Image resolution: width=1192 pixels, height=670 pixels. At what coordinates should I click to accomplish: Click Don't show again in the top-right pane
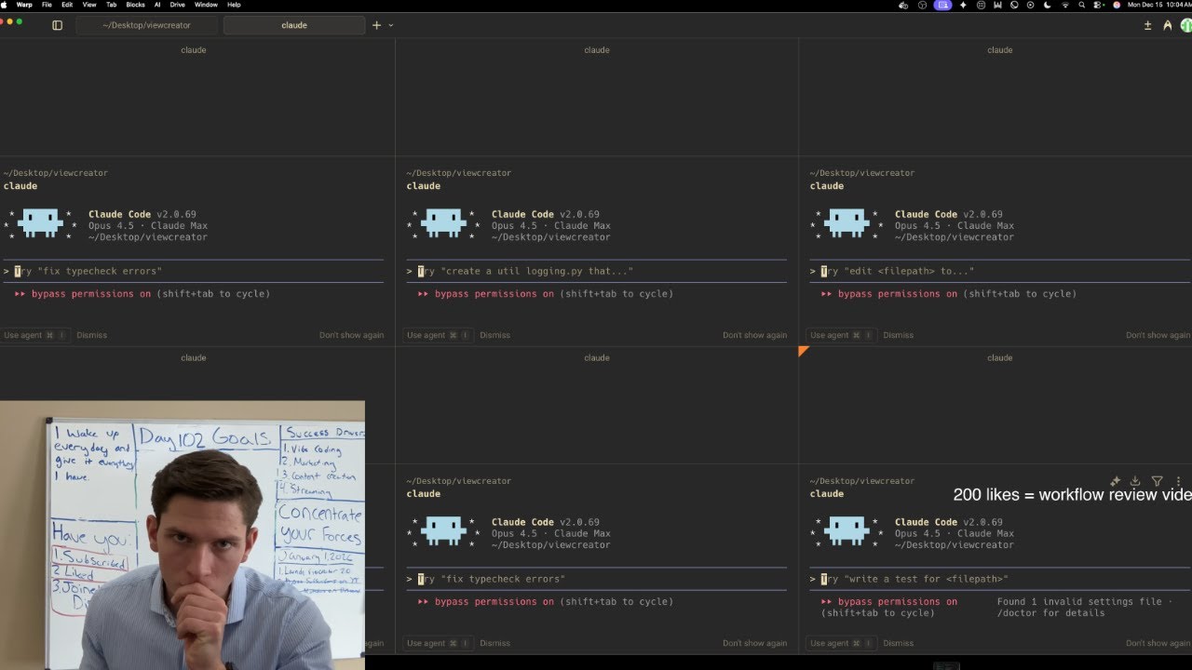pos(1158,335)
